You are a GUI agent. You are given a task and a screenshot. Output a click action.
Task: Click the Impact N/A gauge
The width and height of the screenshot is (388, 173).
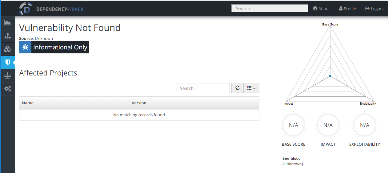pos(328,125)
